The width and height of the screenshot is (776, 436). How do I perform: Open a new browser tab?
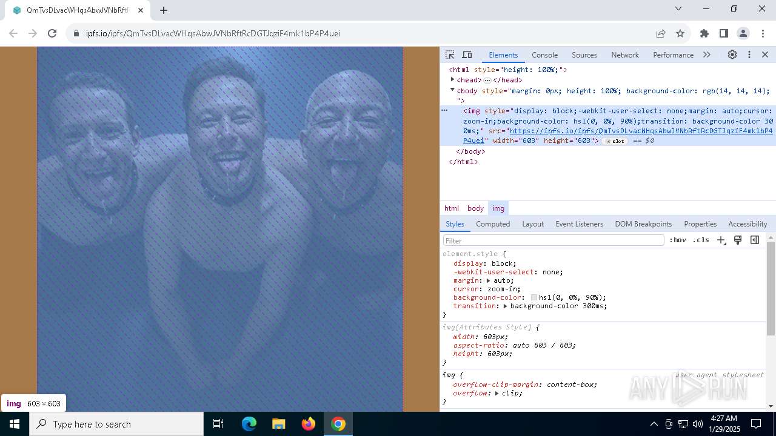(163, 10)
